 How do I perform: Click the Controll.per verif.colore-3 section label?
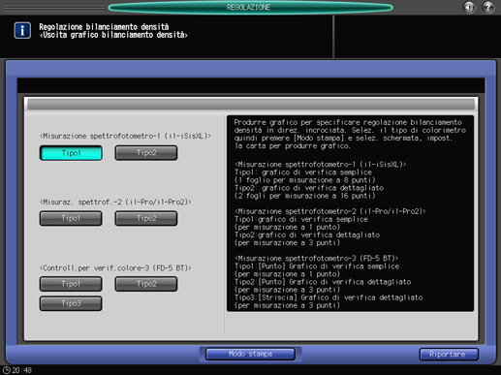(115, 268)
